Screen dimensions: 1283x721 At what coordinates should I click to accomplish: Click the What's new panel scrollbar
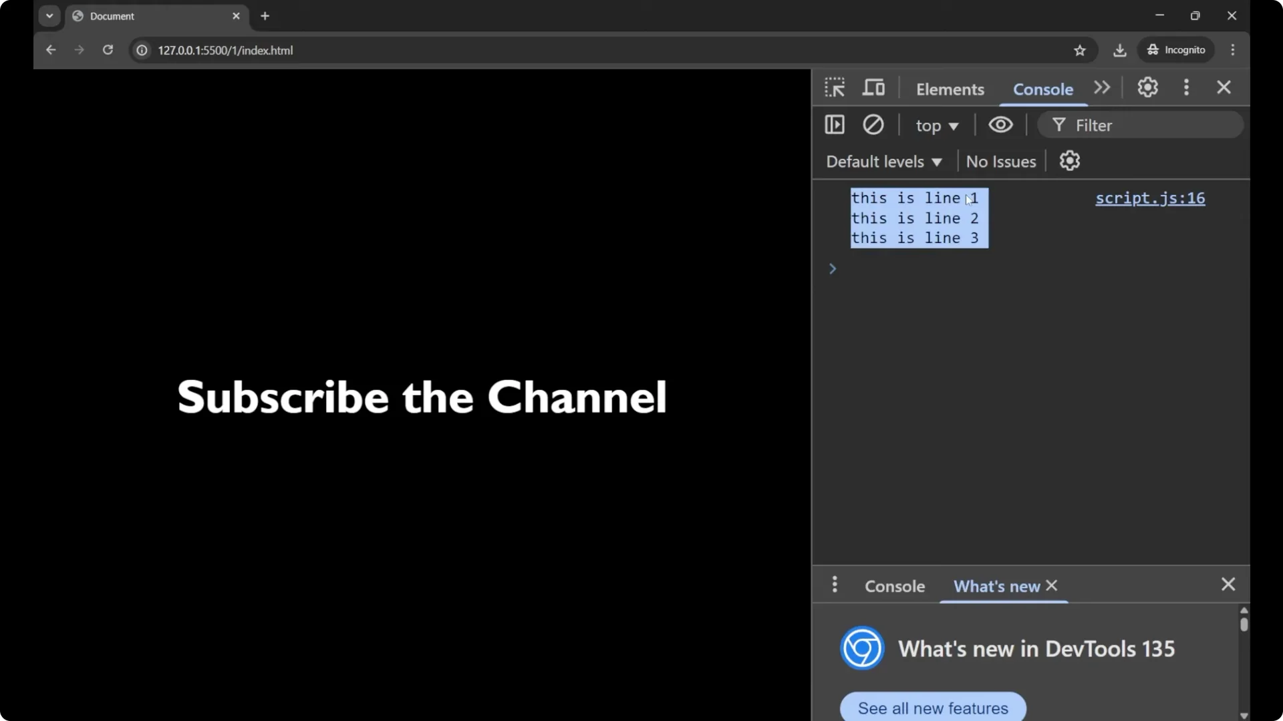[1244, 625]
